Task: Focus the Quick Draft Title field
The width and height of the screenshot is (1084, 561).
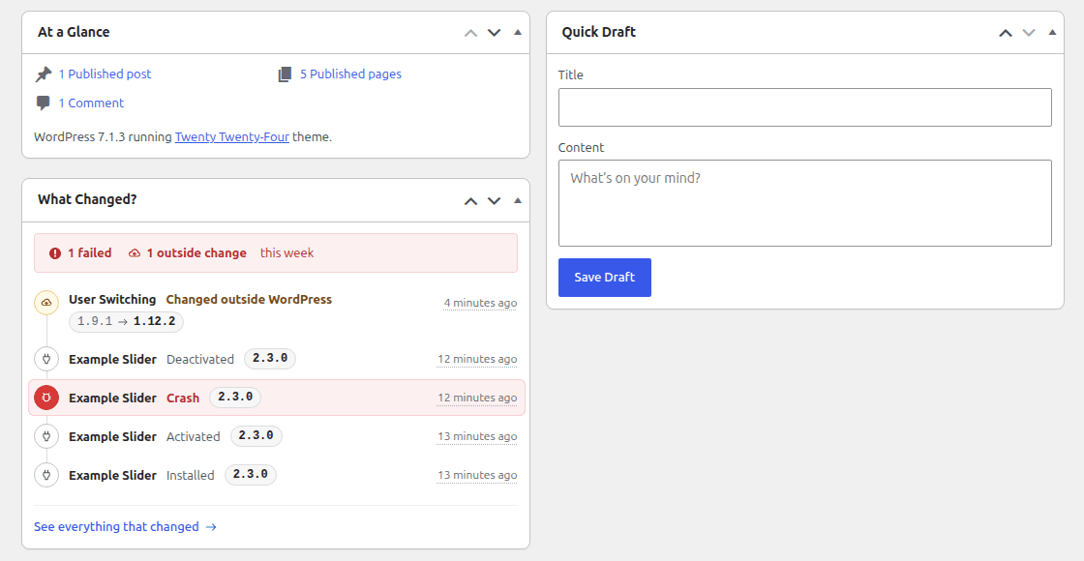Action: 804,107
